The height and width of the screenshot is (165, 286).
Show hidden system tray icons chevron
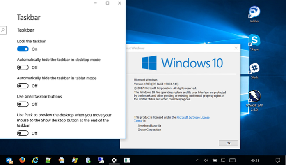[x=198, y=160]
